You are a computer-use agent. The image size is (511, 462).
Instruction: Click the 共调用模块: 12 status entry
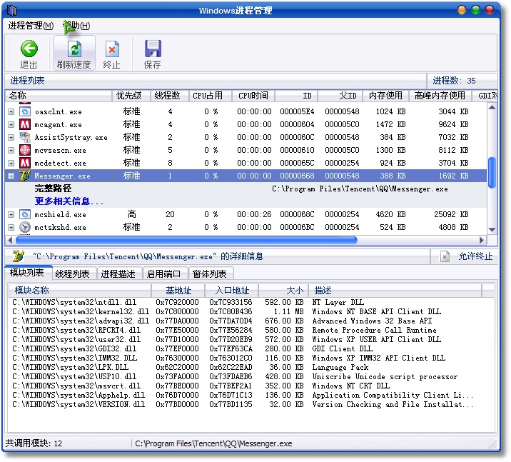(34, 443)
